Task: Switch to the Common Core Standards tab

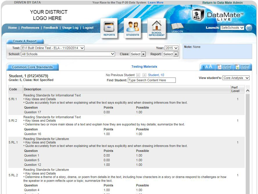Action: click(x=33, y=67)
